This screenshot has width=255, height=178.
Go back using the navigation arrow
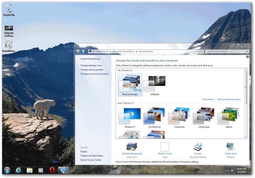click(78, 52)
